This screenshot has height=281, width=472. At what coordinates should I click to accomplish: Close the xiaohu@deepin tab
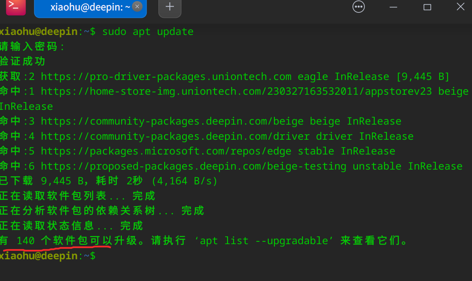point(137,7)
